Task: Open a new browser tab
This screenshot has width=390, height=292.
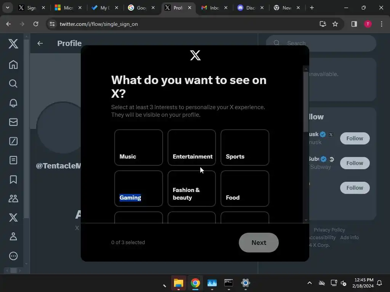Action: click(x=312, y=8)
